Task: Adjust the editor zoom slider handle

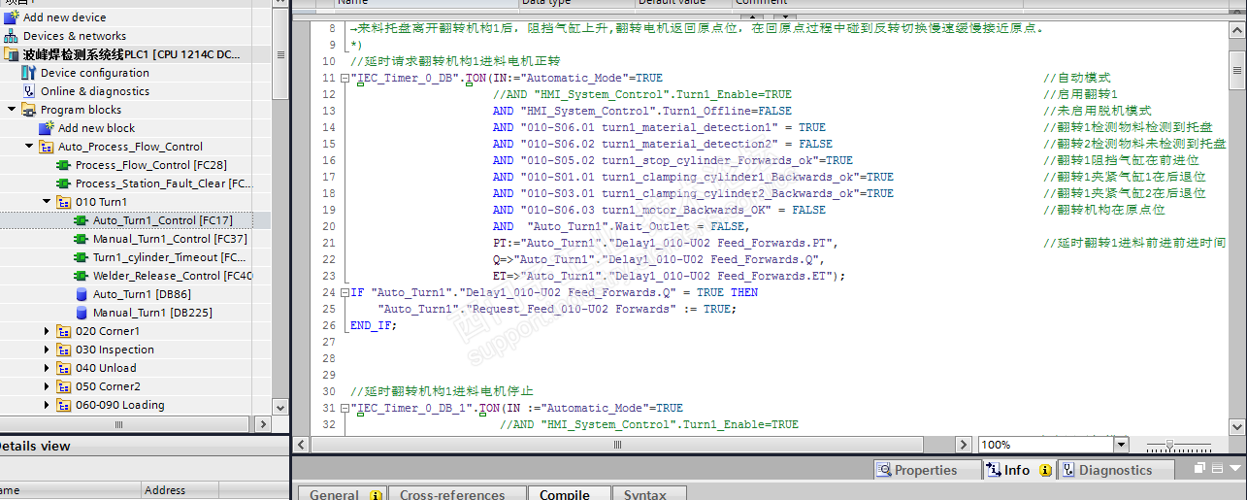Action: (x=1169, y=445)
